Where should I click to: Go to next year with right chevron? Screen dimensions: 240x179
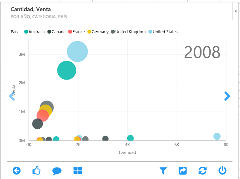(x=227, y=96)
